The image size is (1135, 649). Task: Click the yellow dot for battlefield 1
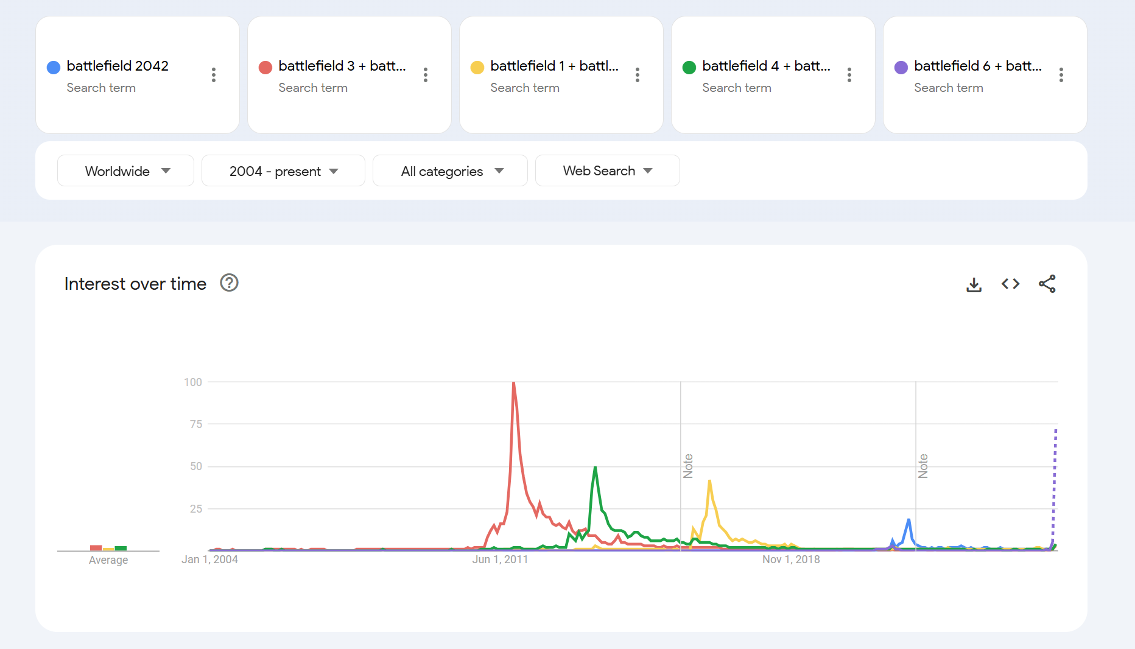point(477,68)
